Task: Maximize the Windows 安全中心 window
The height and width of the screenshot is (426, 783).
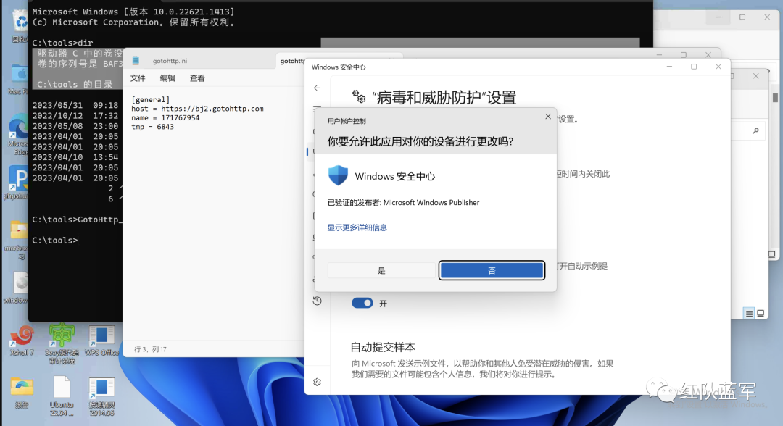Action: (694, 67)
